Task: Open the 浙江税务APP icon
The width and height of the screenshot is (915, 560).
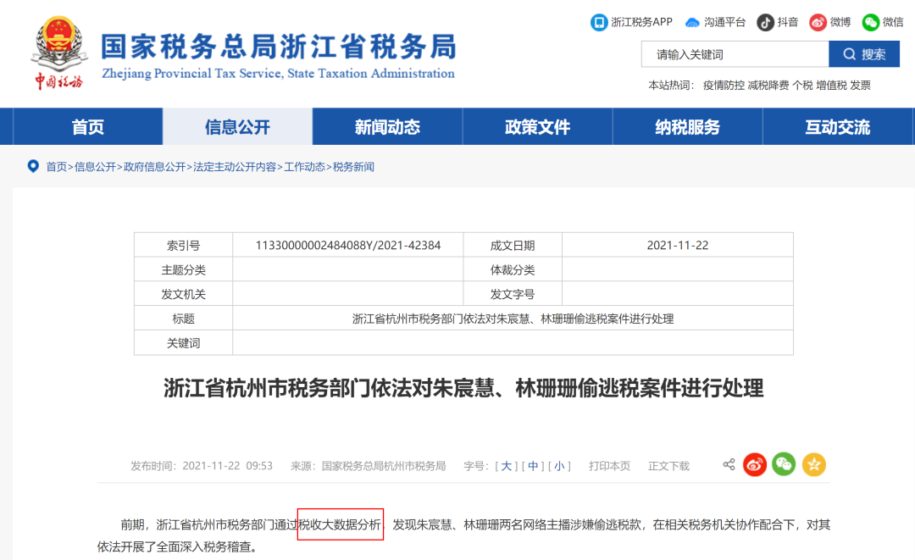Action: (x=599, y=22)
